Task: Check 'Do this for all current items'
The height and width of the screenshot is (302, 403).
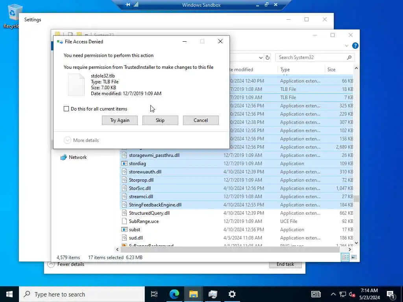Action: coord(66,109)
